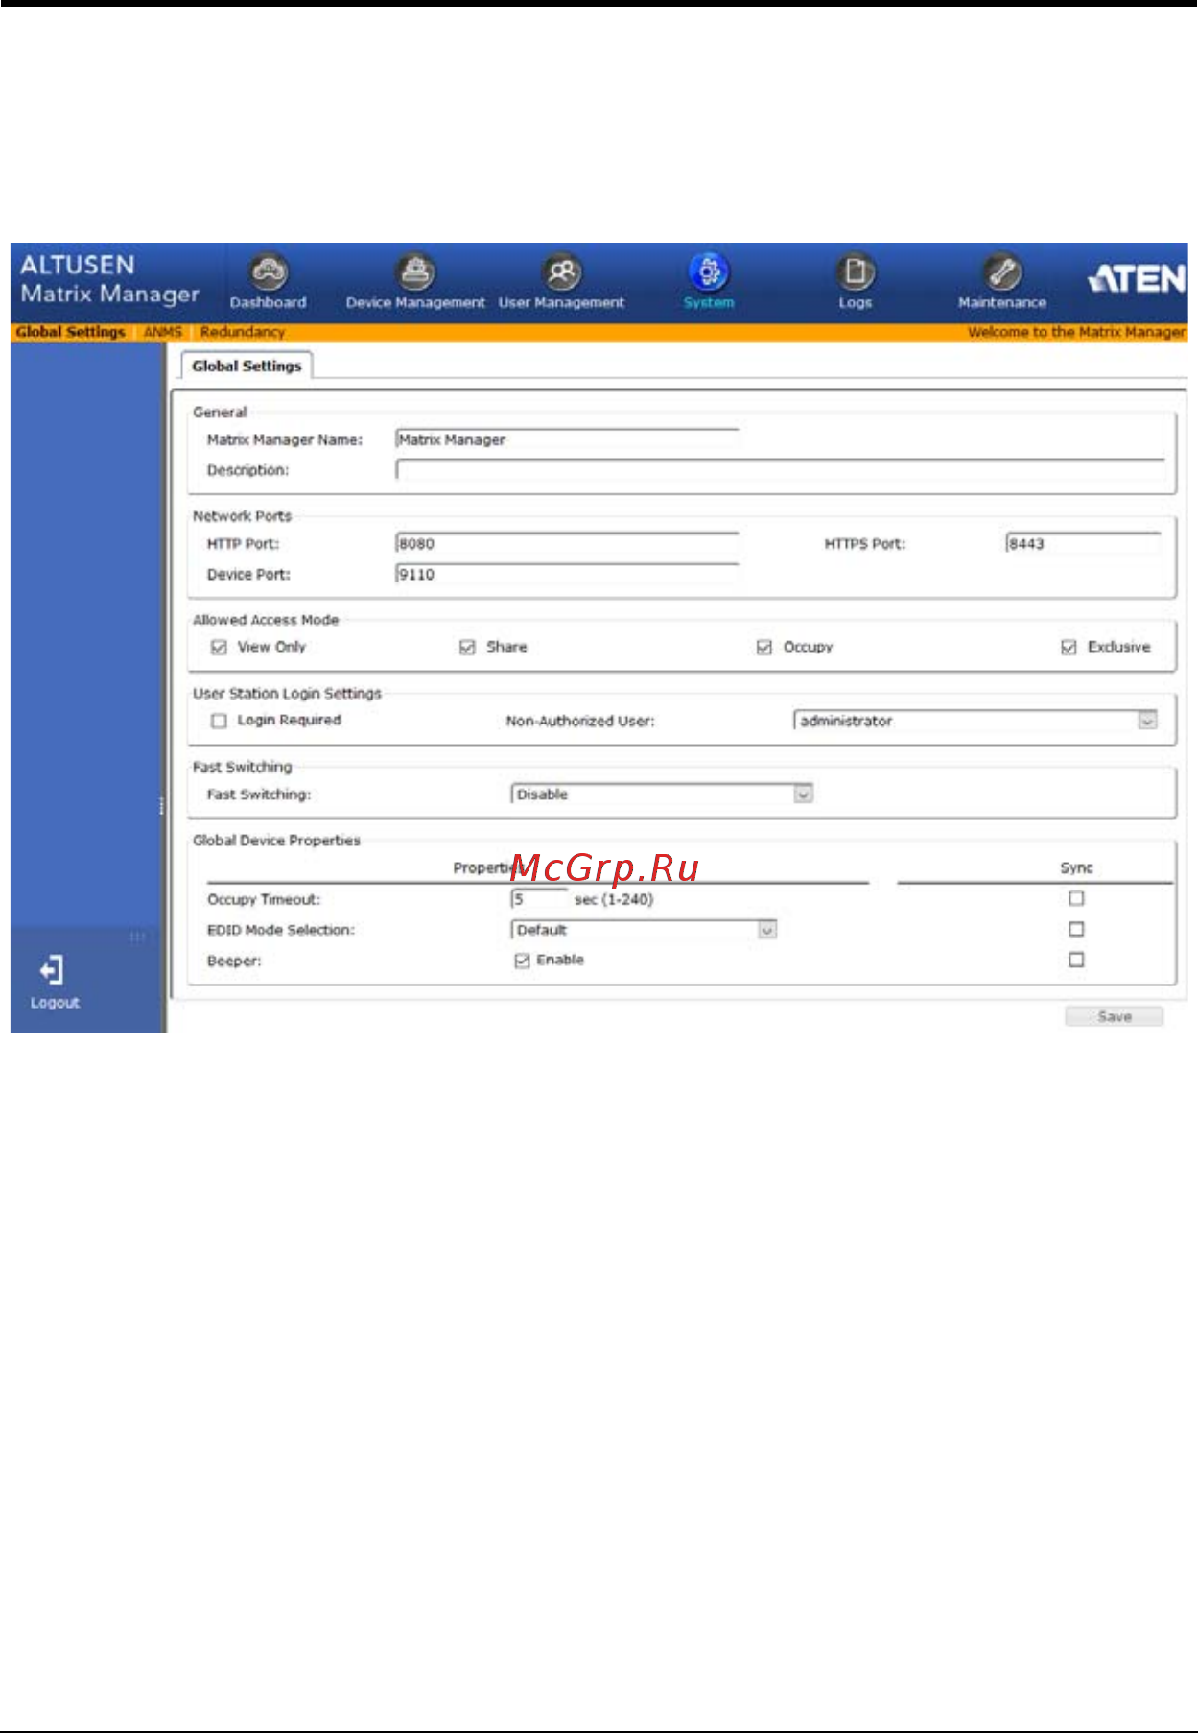
Task: Select the ANMS submenu item
Action: pos(163,332)
